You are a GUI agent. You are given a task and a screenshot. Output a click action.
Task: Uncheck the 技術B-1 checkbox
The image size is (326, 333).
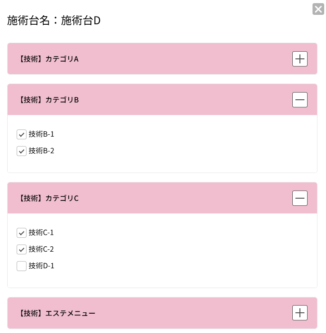coord(22,134)
